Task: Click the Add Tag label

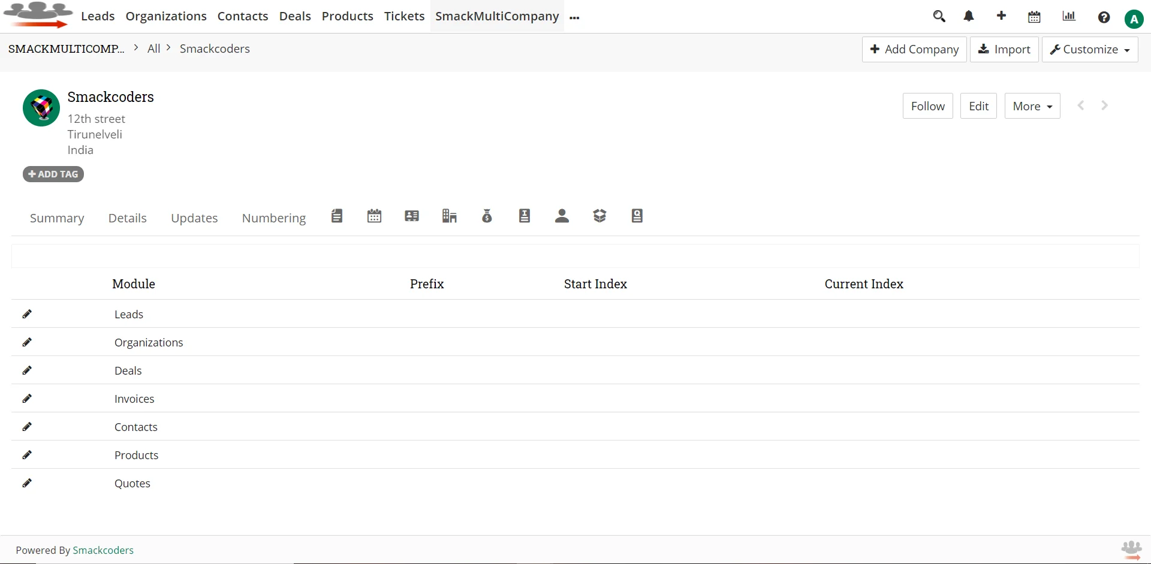Action: 53,174
